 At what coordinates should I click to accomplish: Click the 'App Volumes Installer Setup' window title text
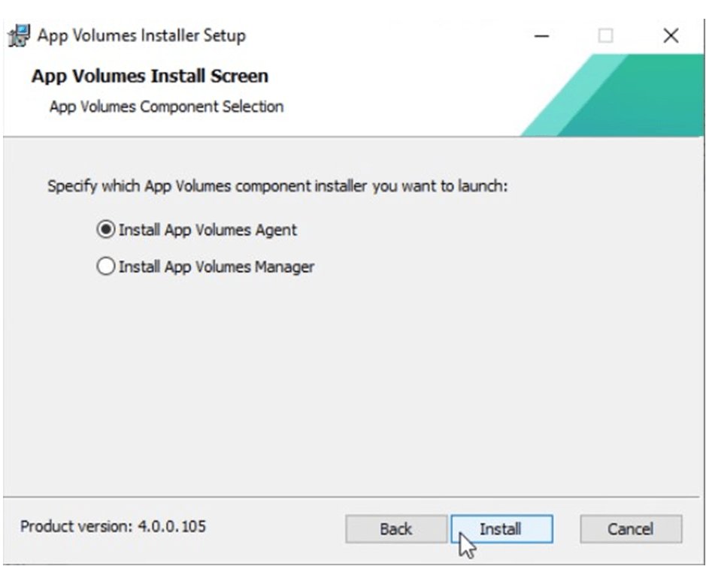[x=141, y=35]
